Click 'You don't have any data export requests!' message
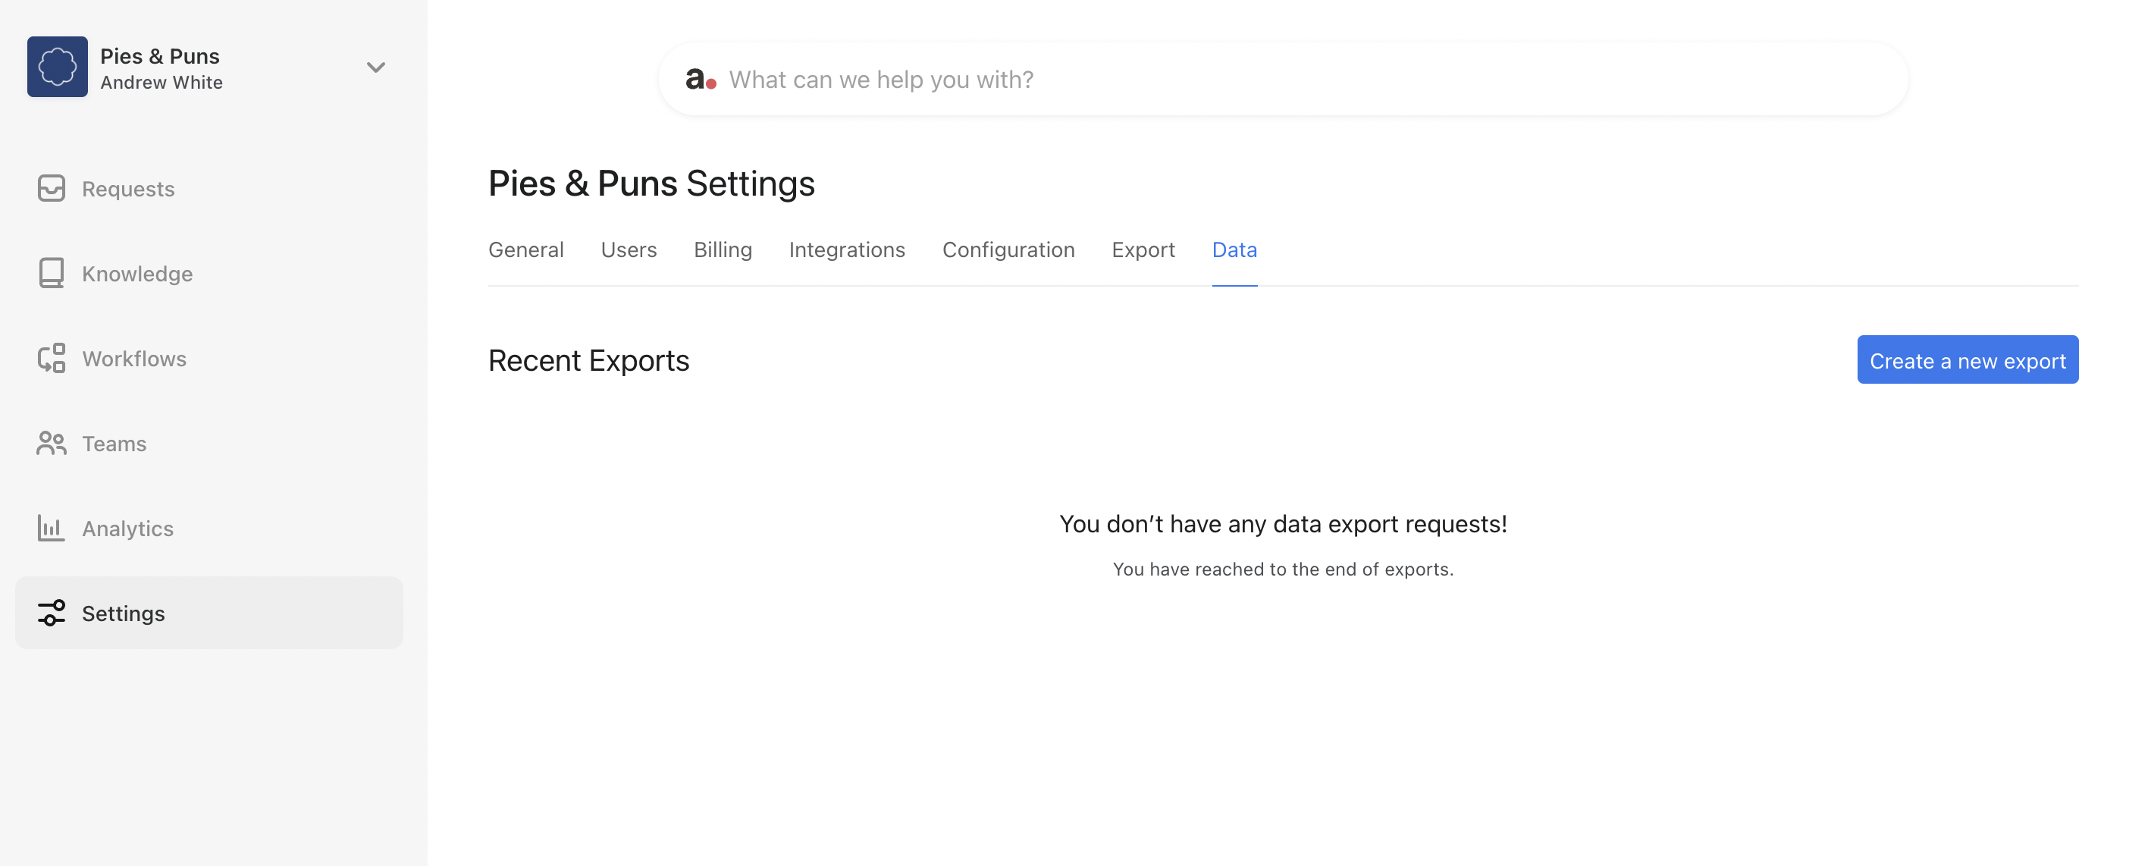Screen dimensions: 2129x866 pyautogui.click(x=1283, y=524)
